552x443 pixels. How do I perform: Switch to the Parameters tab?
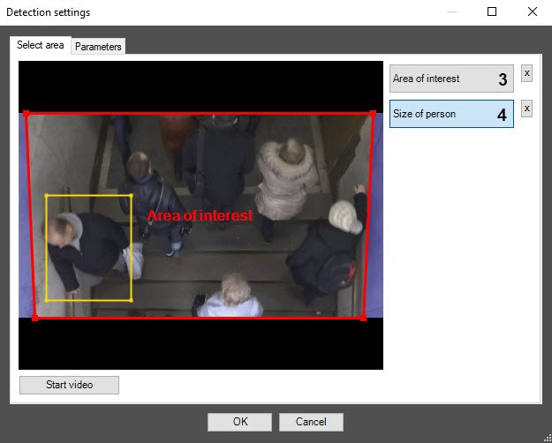[x=98, y=47]
